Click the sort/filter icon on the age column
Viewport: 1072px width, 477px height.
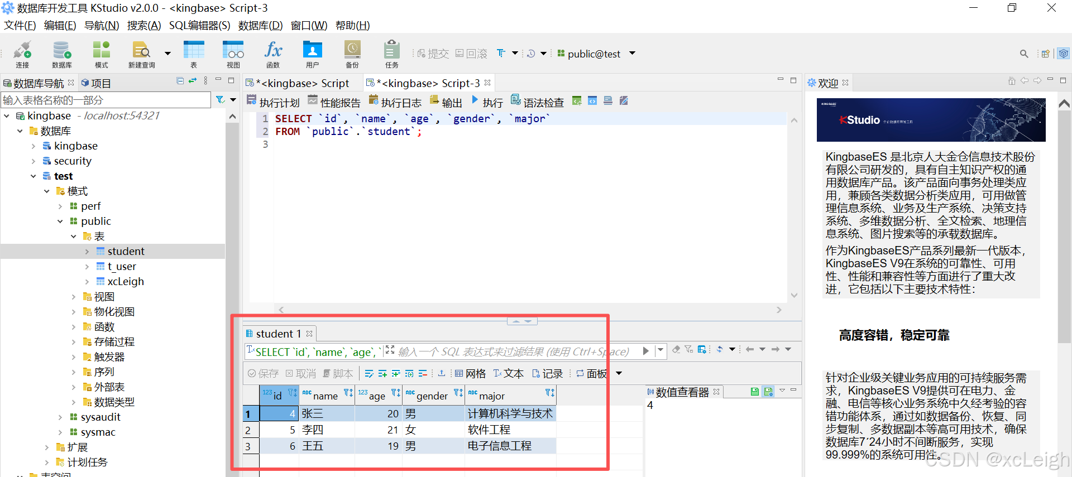point(396,393)
